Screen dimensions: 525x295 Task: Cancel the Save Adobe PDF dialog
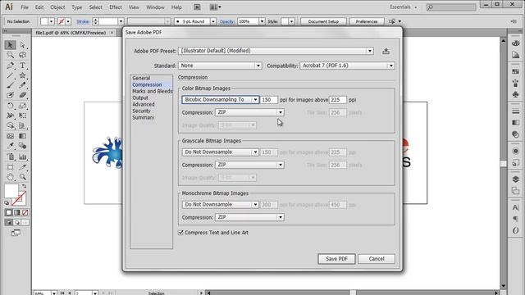tap(377, 259)
